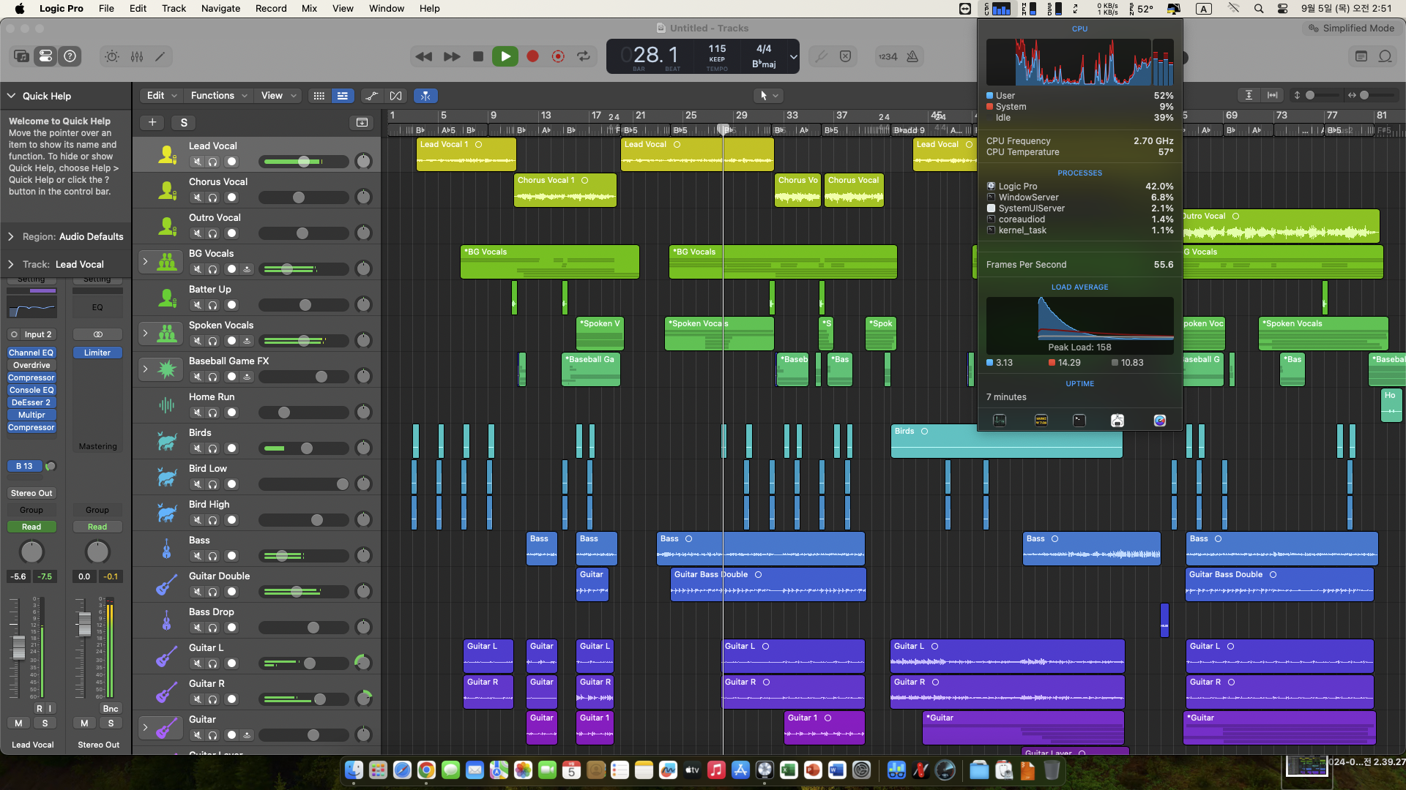
Task: Expand the Baseball Game FX track stack
Action: (145, 369)
